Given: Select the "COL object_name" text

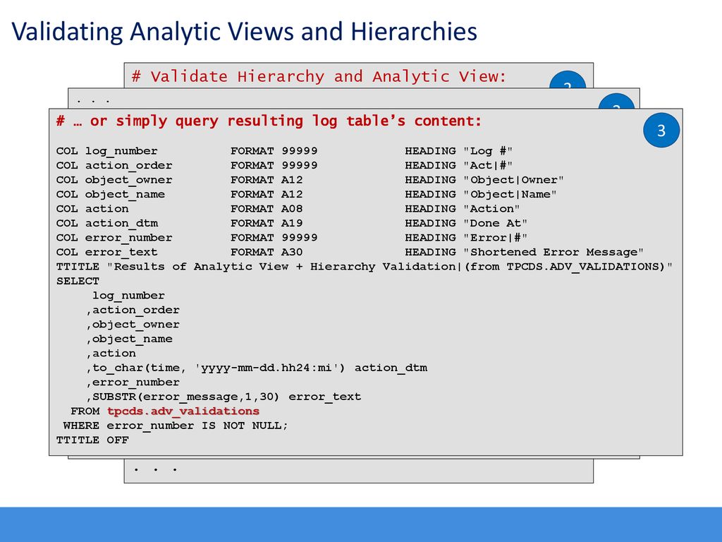Looking at the screenshot, I should 111,195.
